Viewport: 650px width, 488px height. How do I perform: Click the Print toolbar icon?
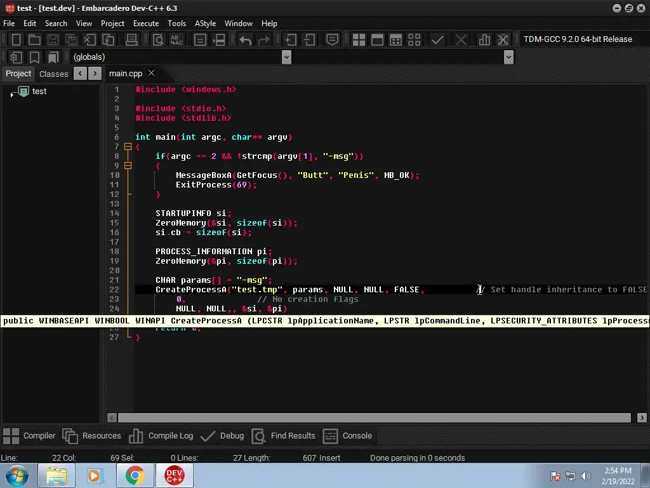click(x=131, y=39)
